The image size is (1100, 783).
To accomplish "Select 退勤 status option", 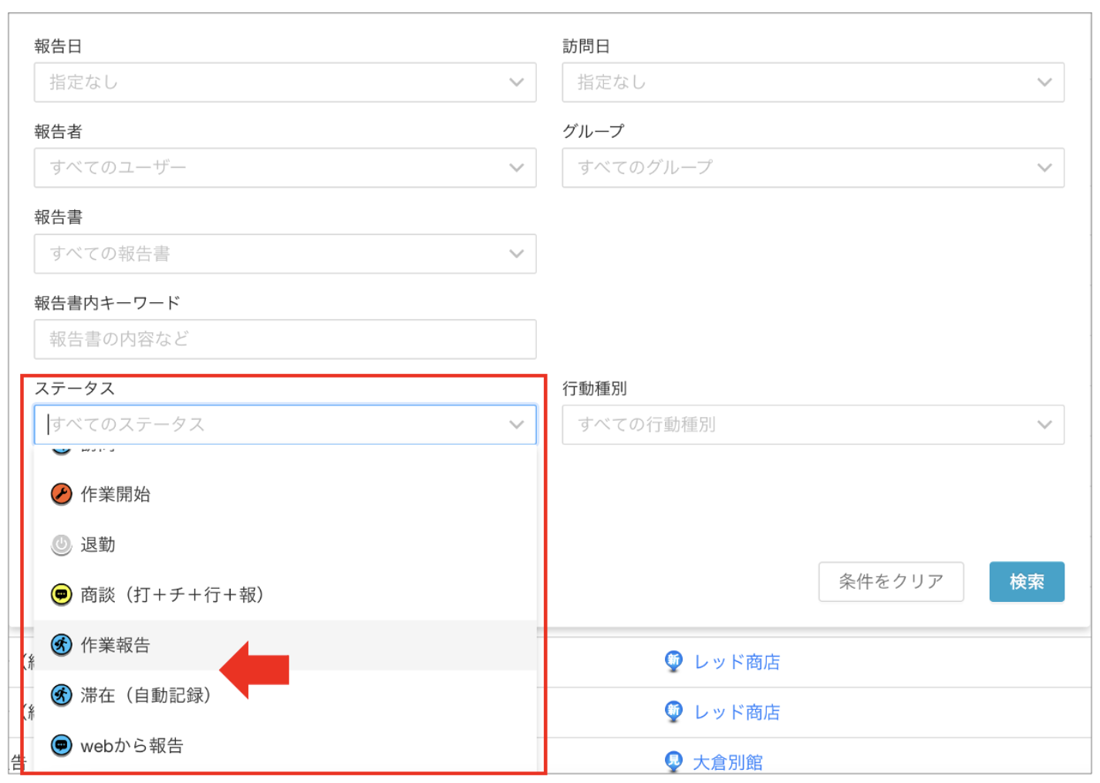I will [x=285, y=545].
